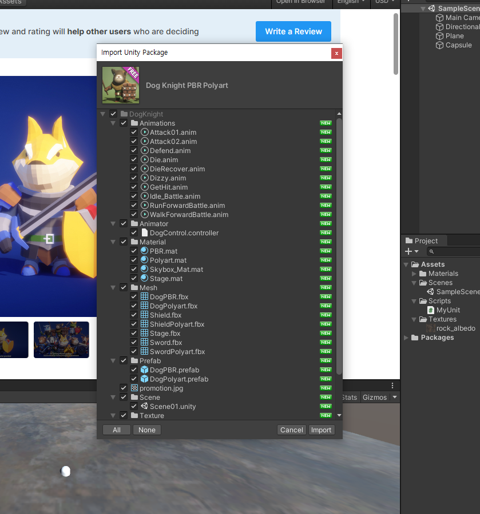This screenshot has width=480, height=514.
Task: Collapse the Mesh folder arrow
Action: click(113, 288)
